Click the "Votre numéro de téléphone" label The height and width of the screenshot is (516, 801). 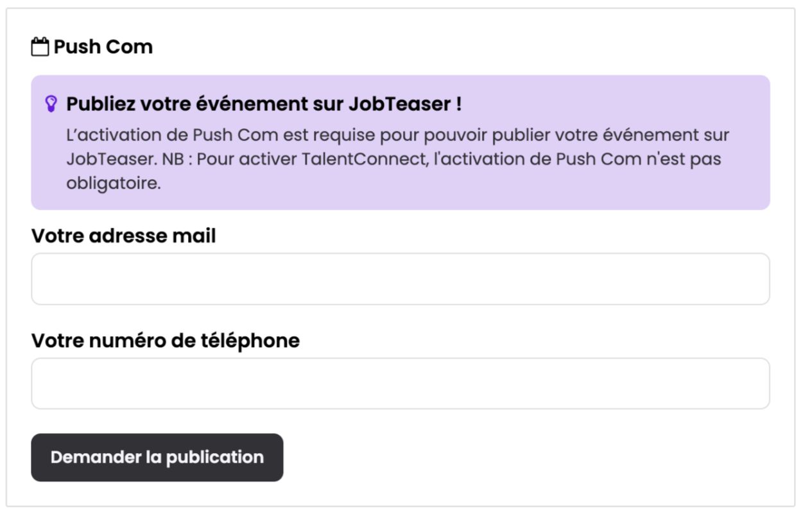[x=165, y=341]
